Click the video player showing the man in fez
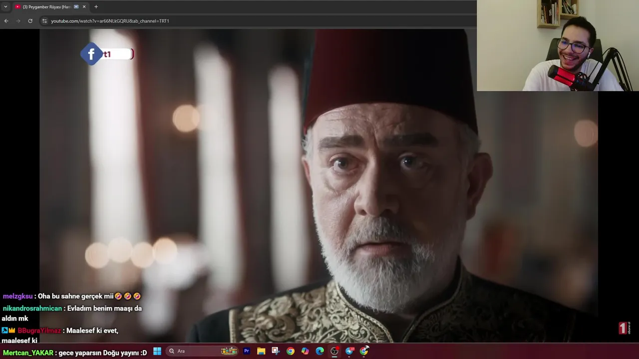 point(319,185)
